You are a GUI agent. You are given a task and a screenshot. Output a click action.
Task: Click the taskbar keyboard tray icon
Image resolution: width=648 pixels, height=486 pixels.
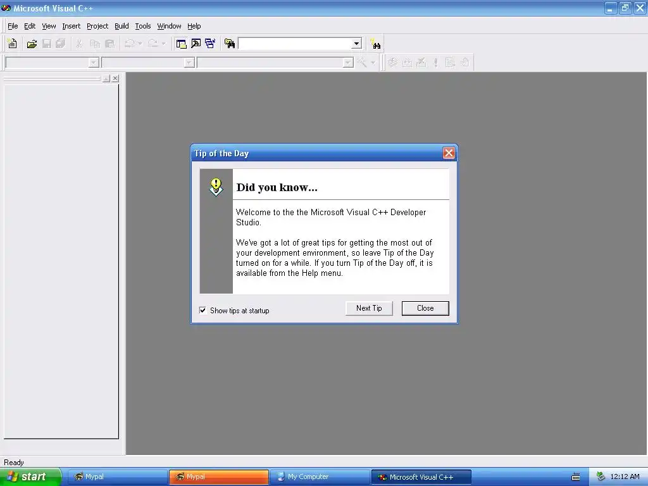click(x=576, y=477)
